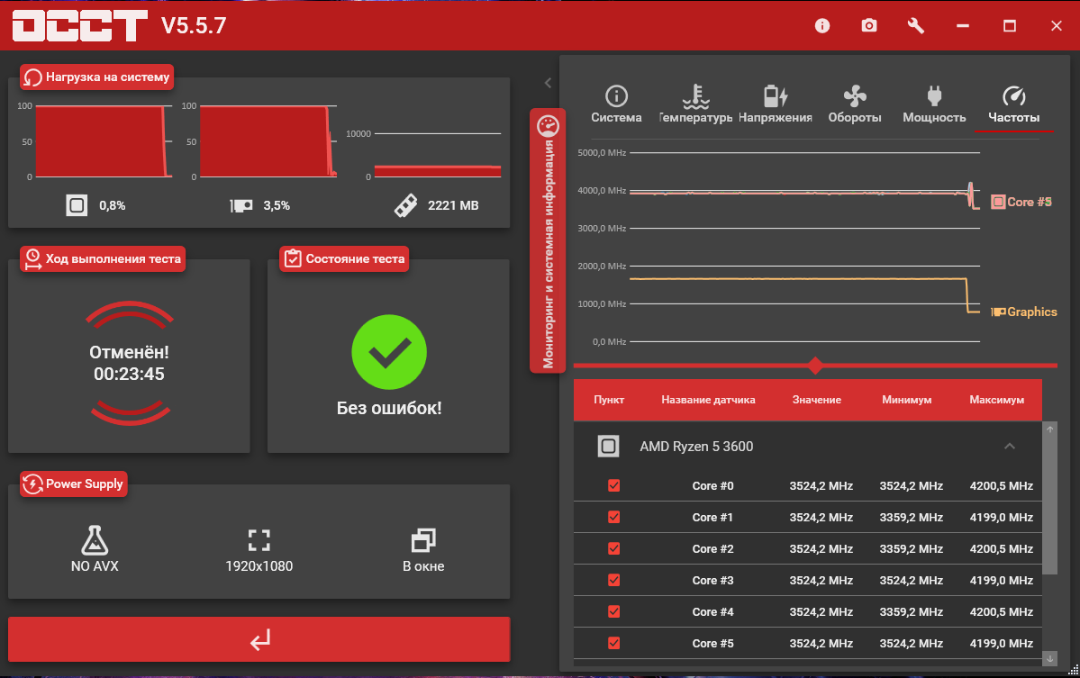Open the OCCT about info icon
The height and width of the screenshot is (678, 1080).
click(x=821, y=25)
